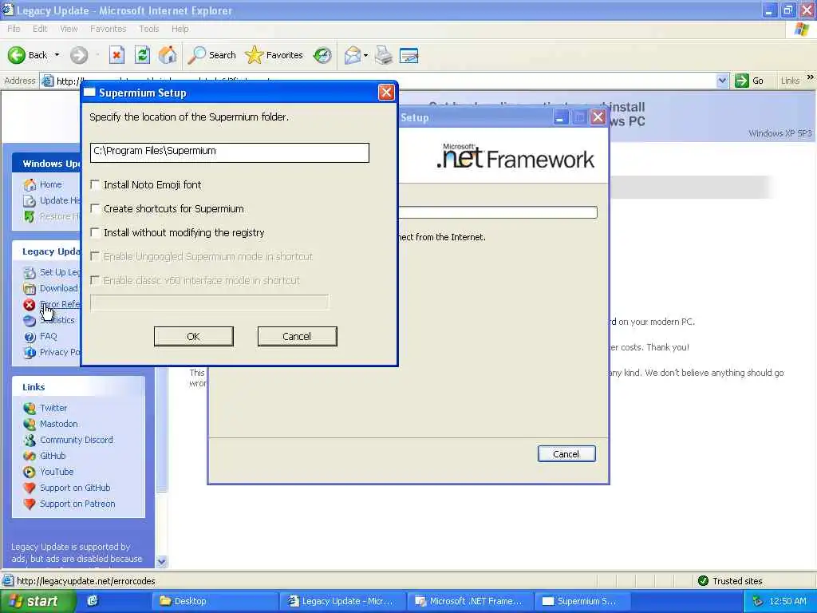Open the Search toolbar button

(x=212, y=55)
